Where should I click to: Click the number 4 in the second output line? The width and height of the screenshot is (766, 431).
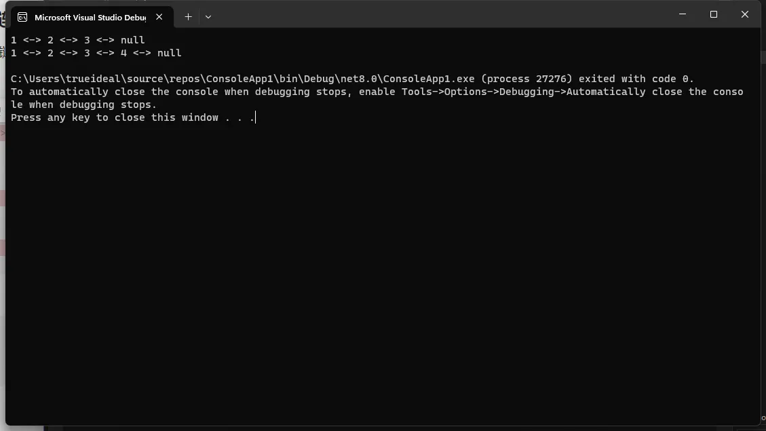pyautogui.click(x=123, y=53)
